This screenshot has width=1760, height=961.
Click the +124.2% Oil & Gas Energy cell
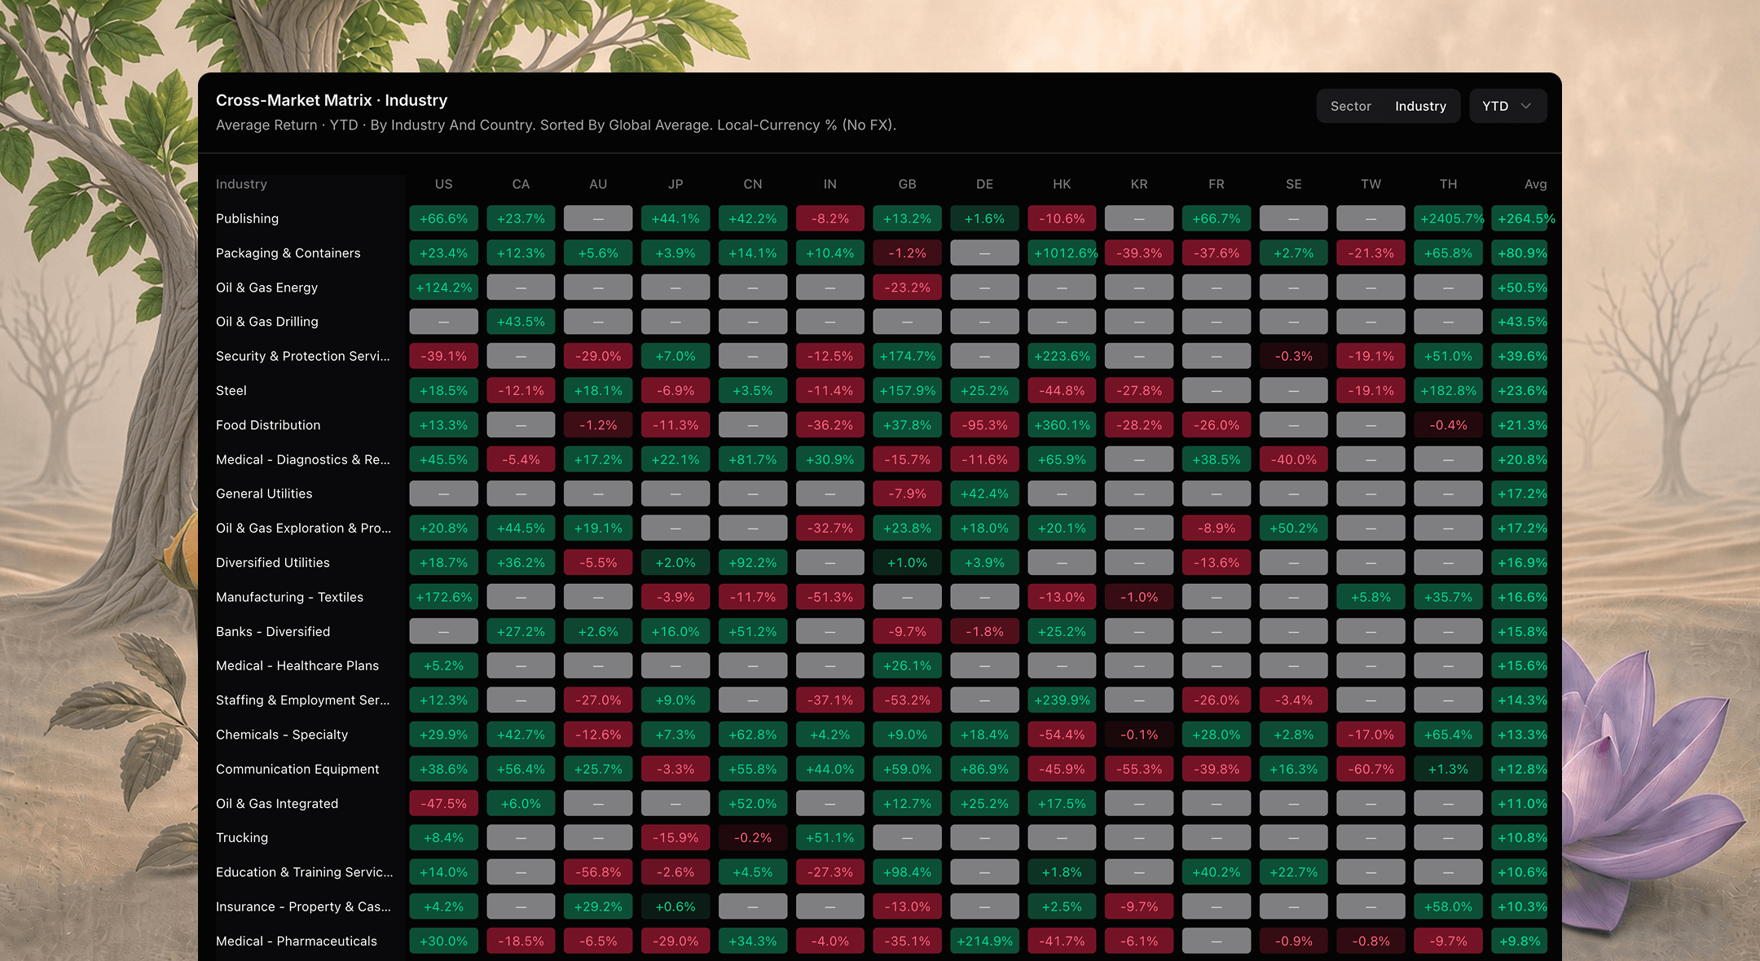[443, 287]
